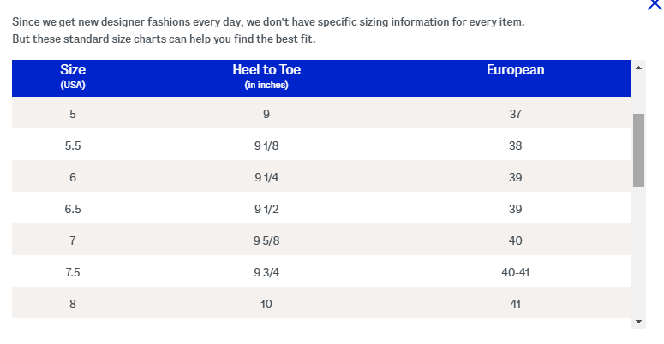This screenshot has height=344, width=664.
Task: Select the USA size 6.5 cell
Action: coord(73,209)
